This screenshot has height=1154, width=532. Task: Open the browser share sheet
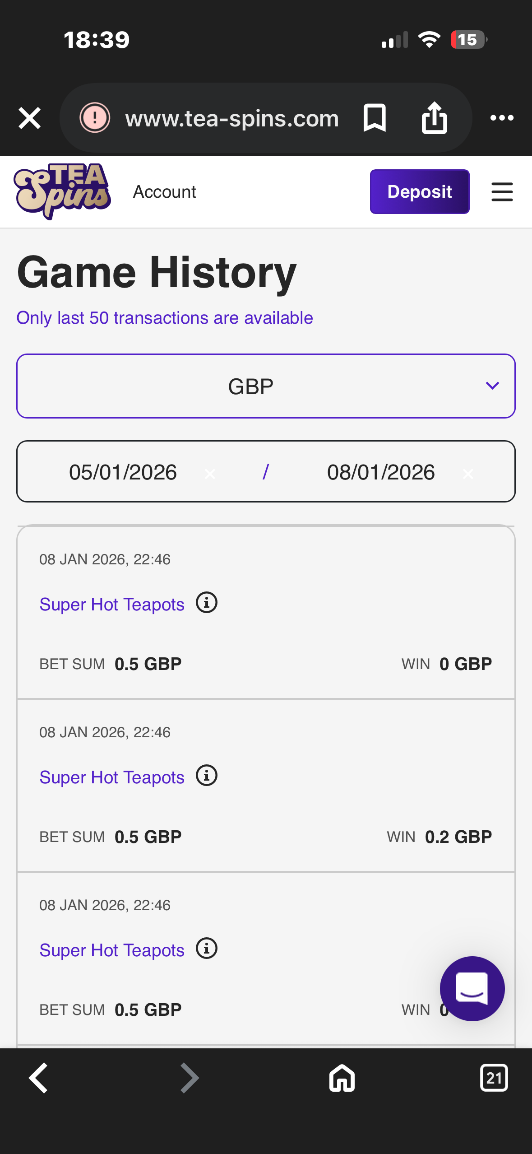[x=434, y=118]
